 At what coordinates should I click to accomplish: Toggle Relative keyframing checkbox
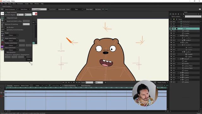coord(63,85)
